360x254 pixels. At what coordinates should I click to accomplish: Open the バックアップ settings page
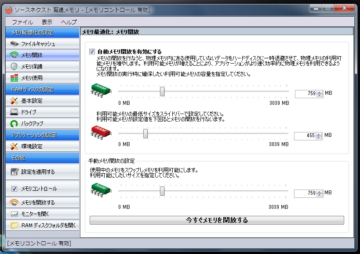coord(43,124)
